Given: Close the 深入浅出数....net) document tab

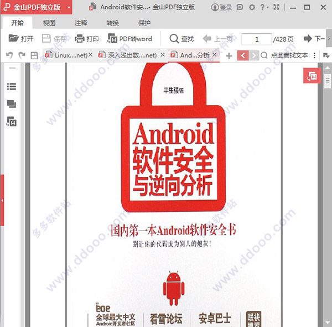Looking at the screenshot, I should tap(162, 55).
